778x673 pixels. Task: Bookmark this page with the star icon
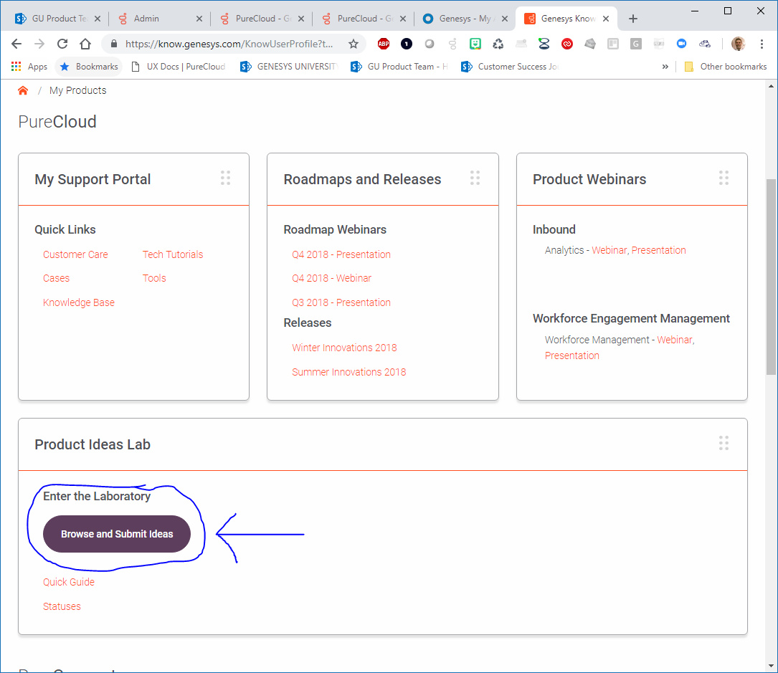coord(354,44)
